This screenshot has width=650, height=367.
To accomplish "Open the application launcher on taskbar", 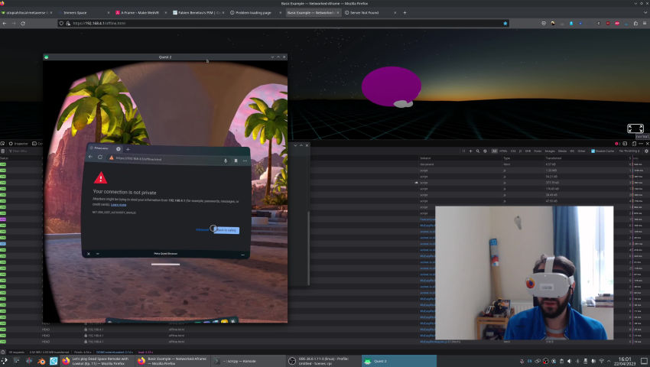I will tap(4, 361).
